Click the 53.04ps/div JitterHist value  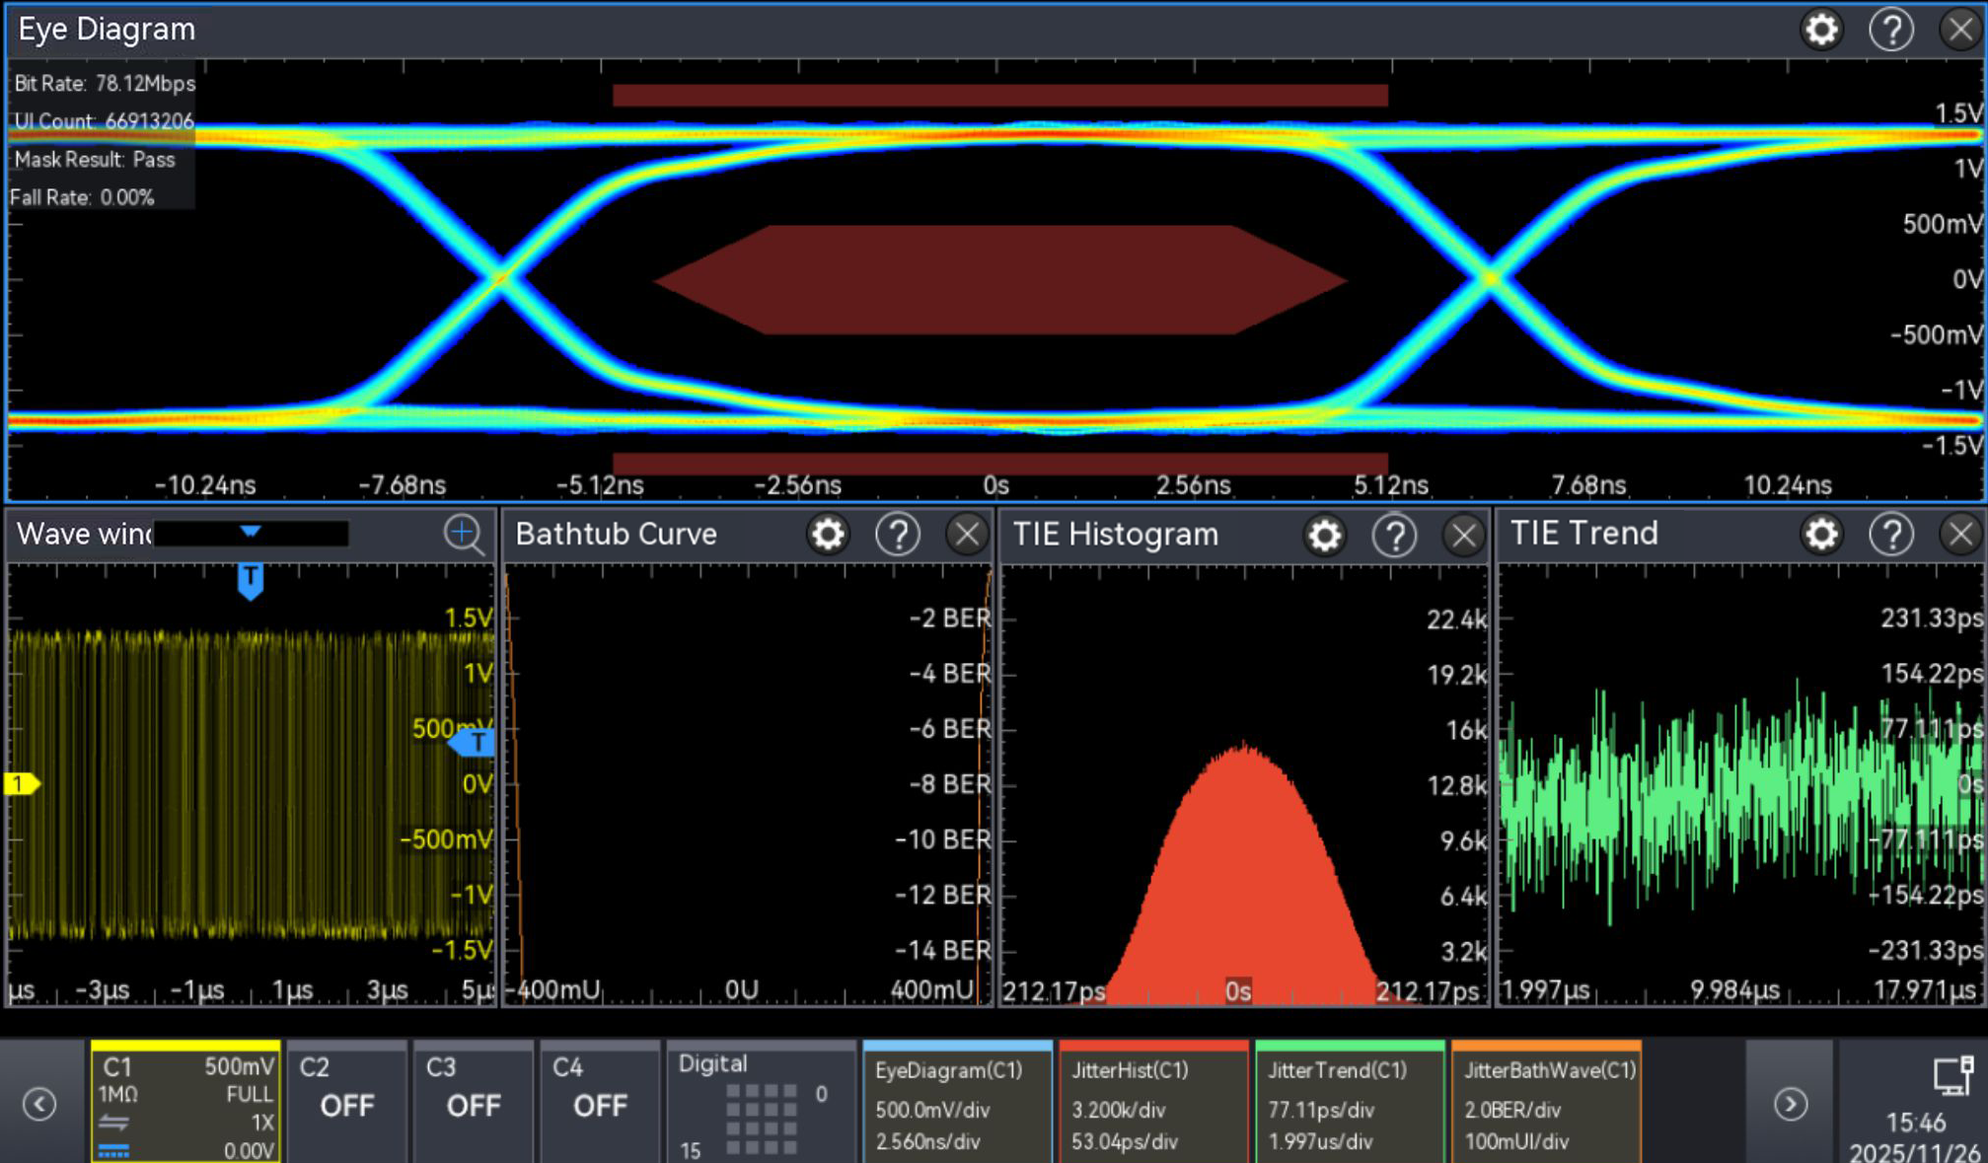point(1125,1141)
